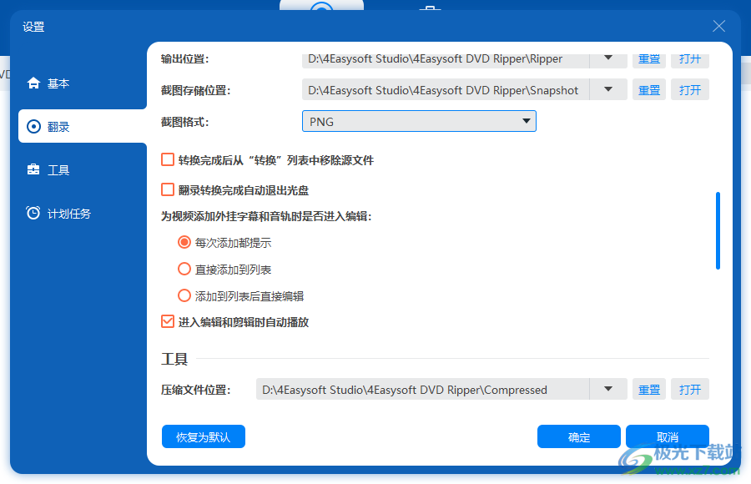This screenshot has width=751, height=484.
Task: Click the disc icon beside 翻录
Action: [x=33, y=127]
